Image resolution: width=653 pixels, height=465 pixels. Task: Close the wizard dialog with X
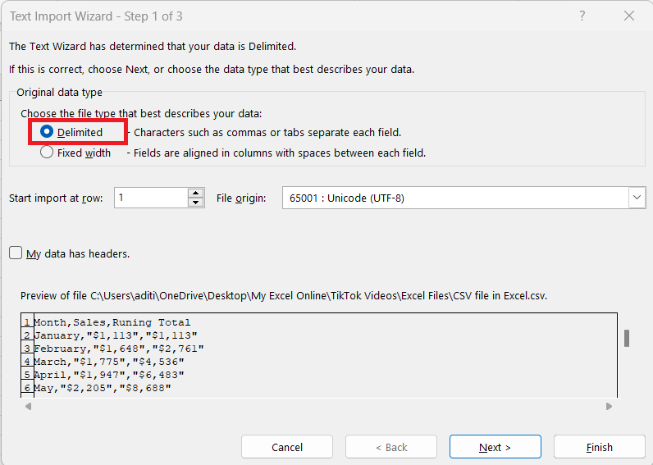629,16
